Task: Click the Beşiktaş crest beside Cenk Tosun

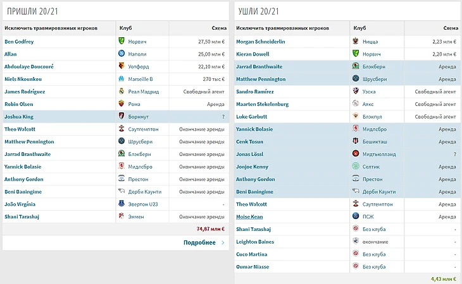Action: coord(356,141)
